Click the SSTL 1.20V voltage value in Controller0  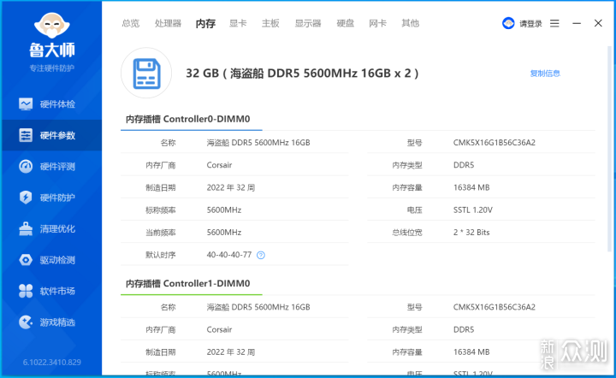[x=472, y=210]
